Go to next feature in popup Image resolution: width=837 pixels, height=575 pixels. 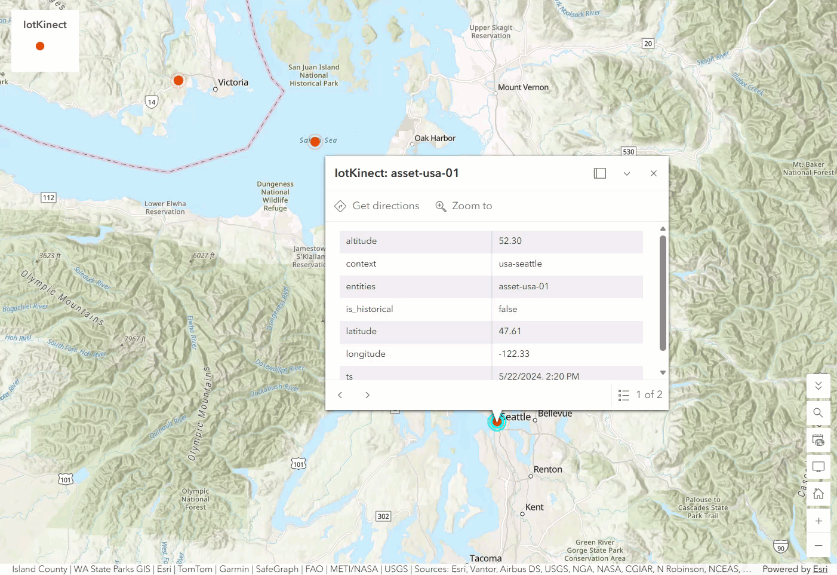click(367, 395)
